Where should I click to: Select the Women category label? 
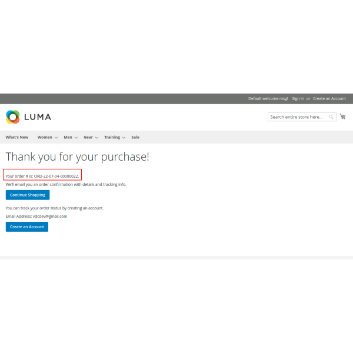coord(45,137)
